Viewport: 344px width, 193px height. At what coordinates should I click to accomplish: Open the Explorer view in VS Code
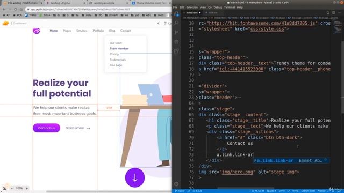(176, 14)
